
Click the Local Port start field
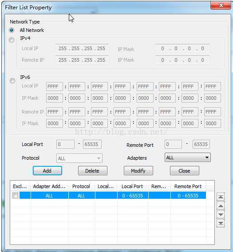coord(65,144)
